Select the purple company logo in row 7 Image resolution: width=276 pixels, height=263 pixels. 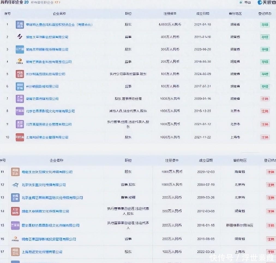click(x=20, y=99)
